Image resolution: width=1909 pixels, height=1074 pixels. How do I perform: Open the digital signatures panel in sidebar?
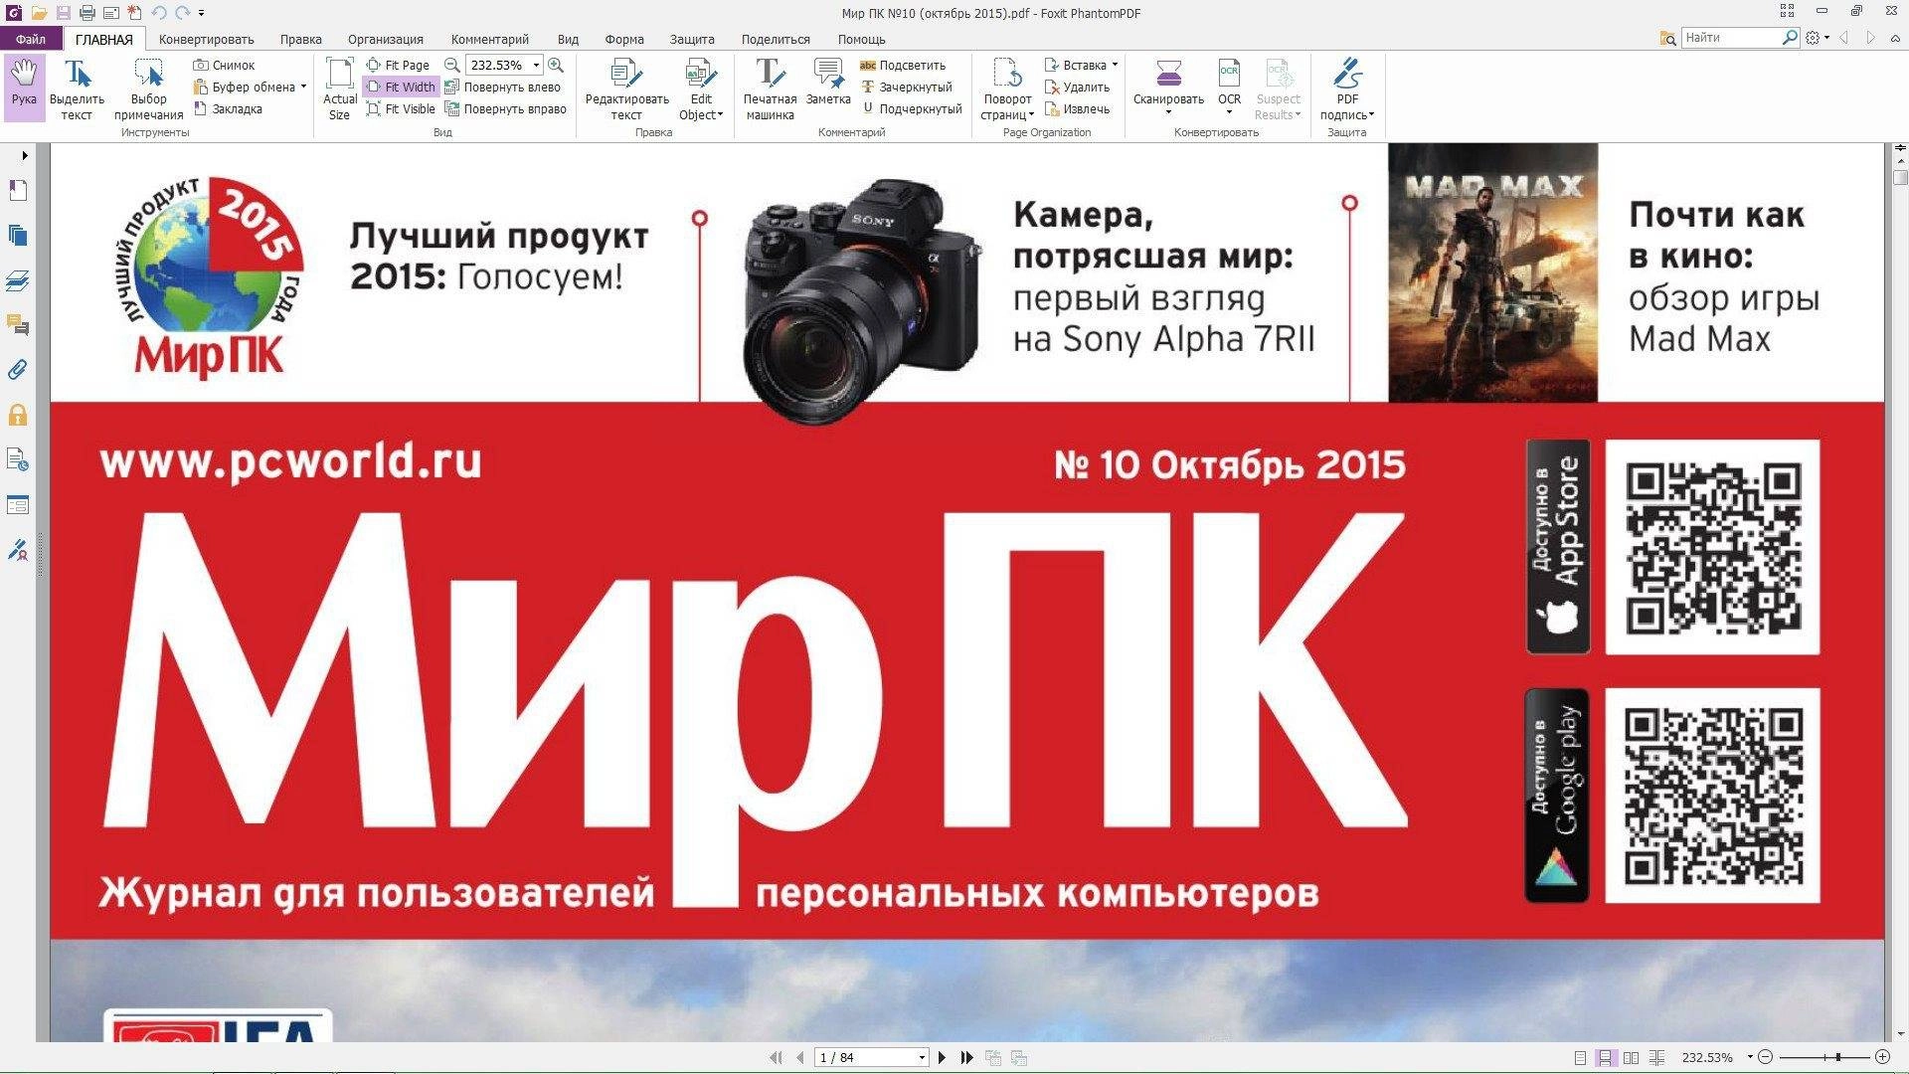coord(18,550)
